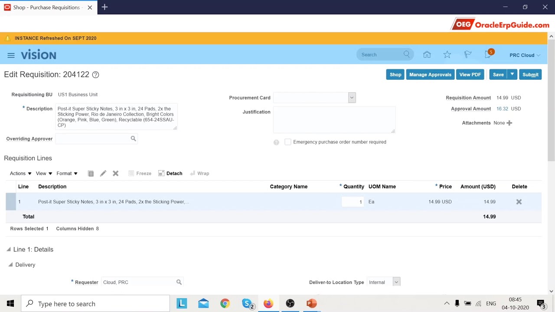This screenshot has width=555, height=312.
Task: Click Freeze in table toolbar
Action: pyautogui.click(x=140, y=173)
